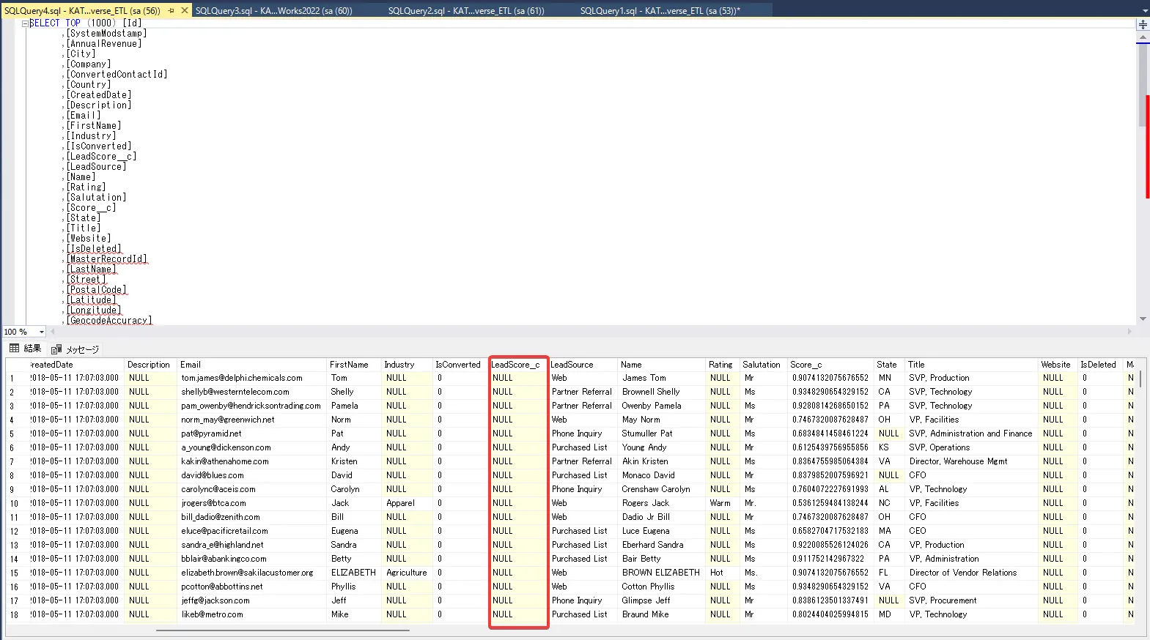Switch to the SQLQuery3.sql tab
Viewport: 1150px width, 640px height.
click(273, 11)
